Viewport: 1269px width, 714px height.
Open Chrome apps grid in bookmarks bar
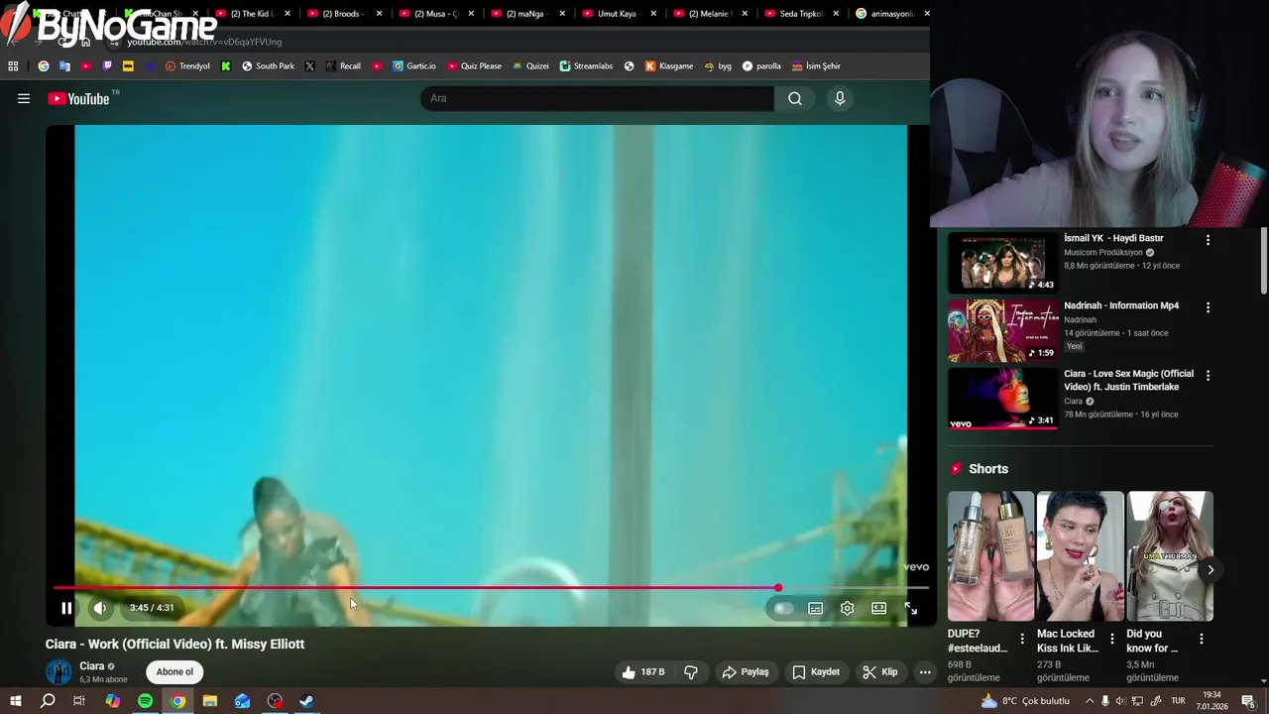click(x=13, y=65)
